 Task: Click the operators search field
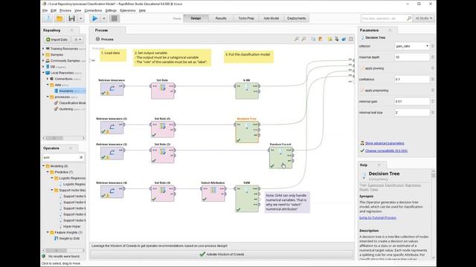[x=61, y=157]
